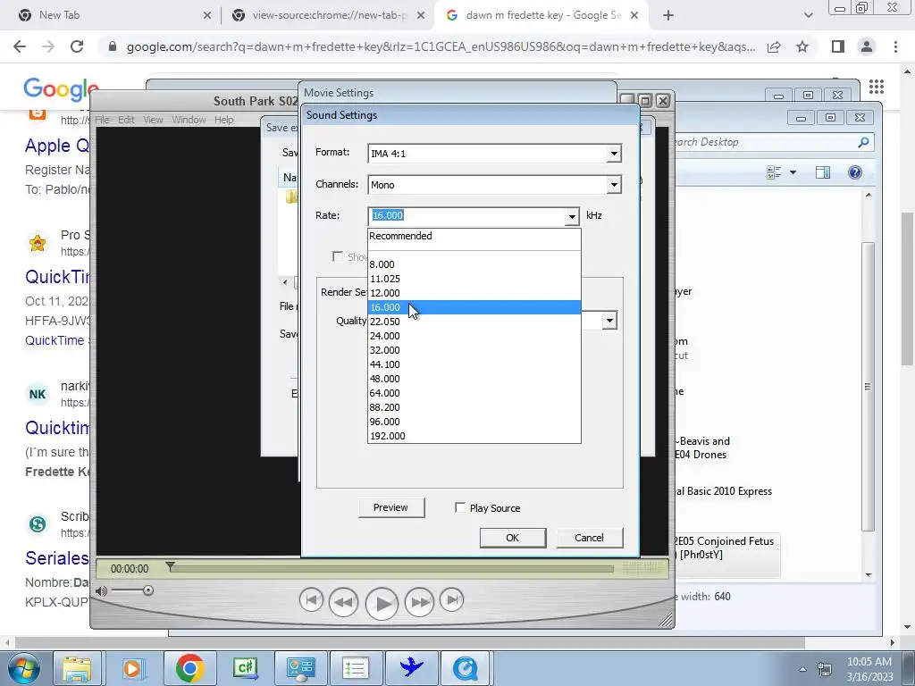This screenshot has width=915, height=686.
Task: Click the Search Desktop magnifier icon
Action: tap(864, 142)
